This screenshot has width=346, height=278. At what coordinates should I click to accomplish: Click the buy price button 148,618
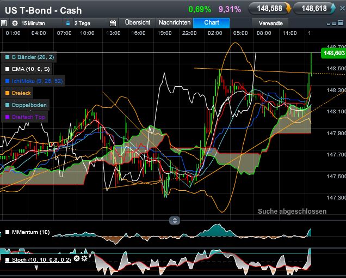click(x=314, y=8)
